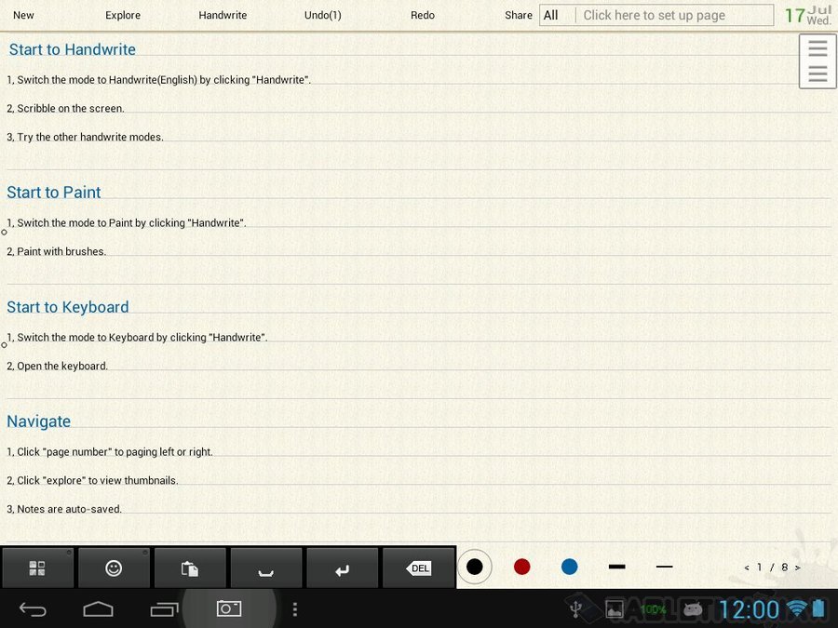Click the Start to Handwrite heading
The height and width of the screenshot is (628, 838).
click(x=72, y=49)
